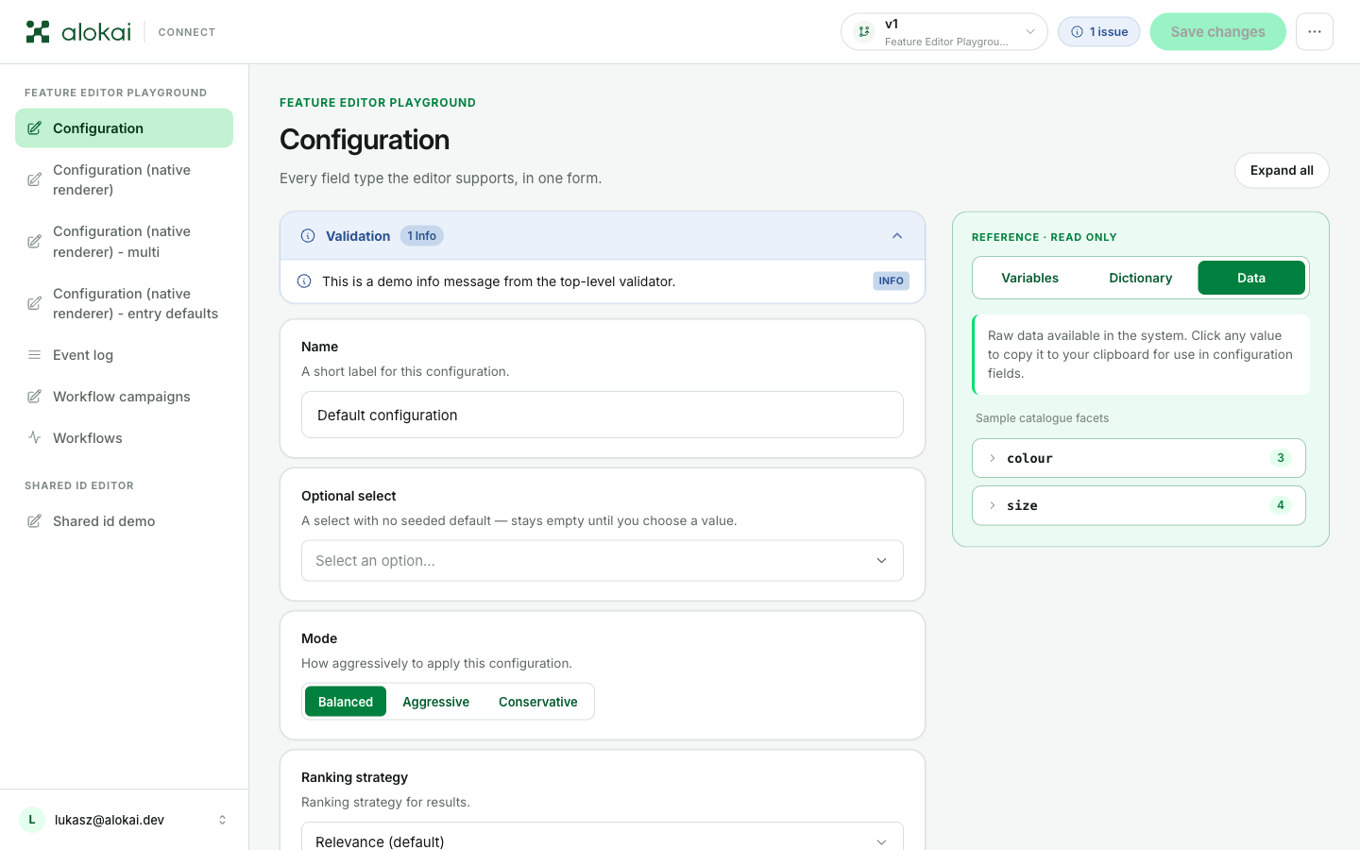This screenshot has height=850, width=1360.
Task: Expand the colour facet row
Action: point(1139,458)
